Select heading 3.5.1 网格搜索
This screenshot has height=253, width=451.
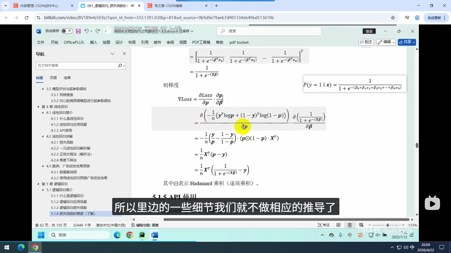click(62, 95)
